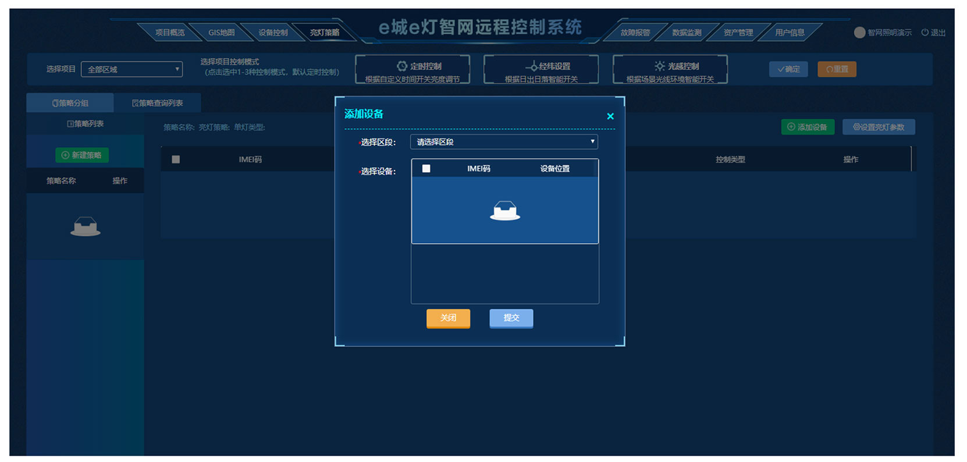Switch to the 策略分组 tab
Image resolution: width=967 pixels, height=462 pixels.
coord(70,103)
